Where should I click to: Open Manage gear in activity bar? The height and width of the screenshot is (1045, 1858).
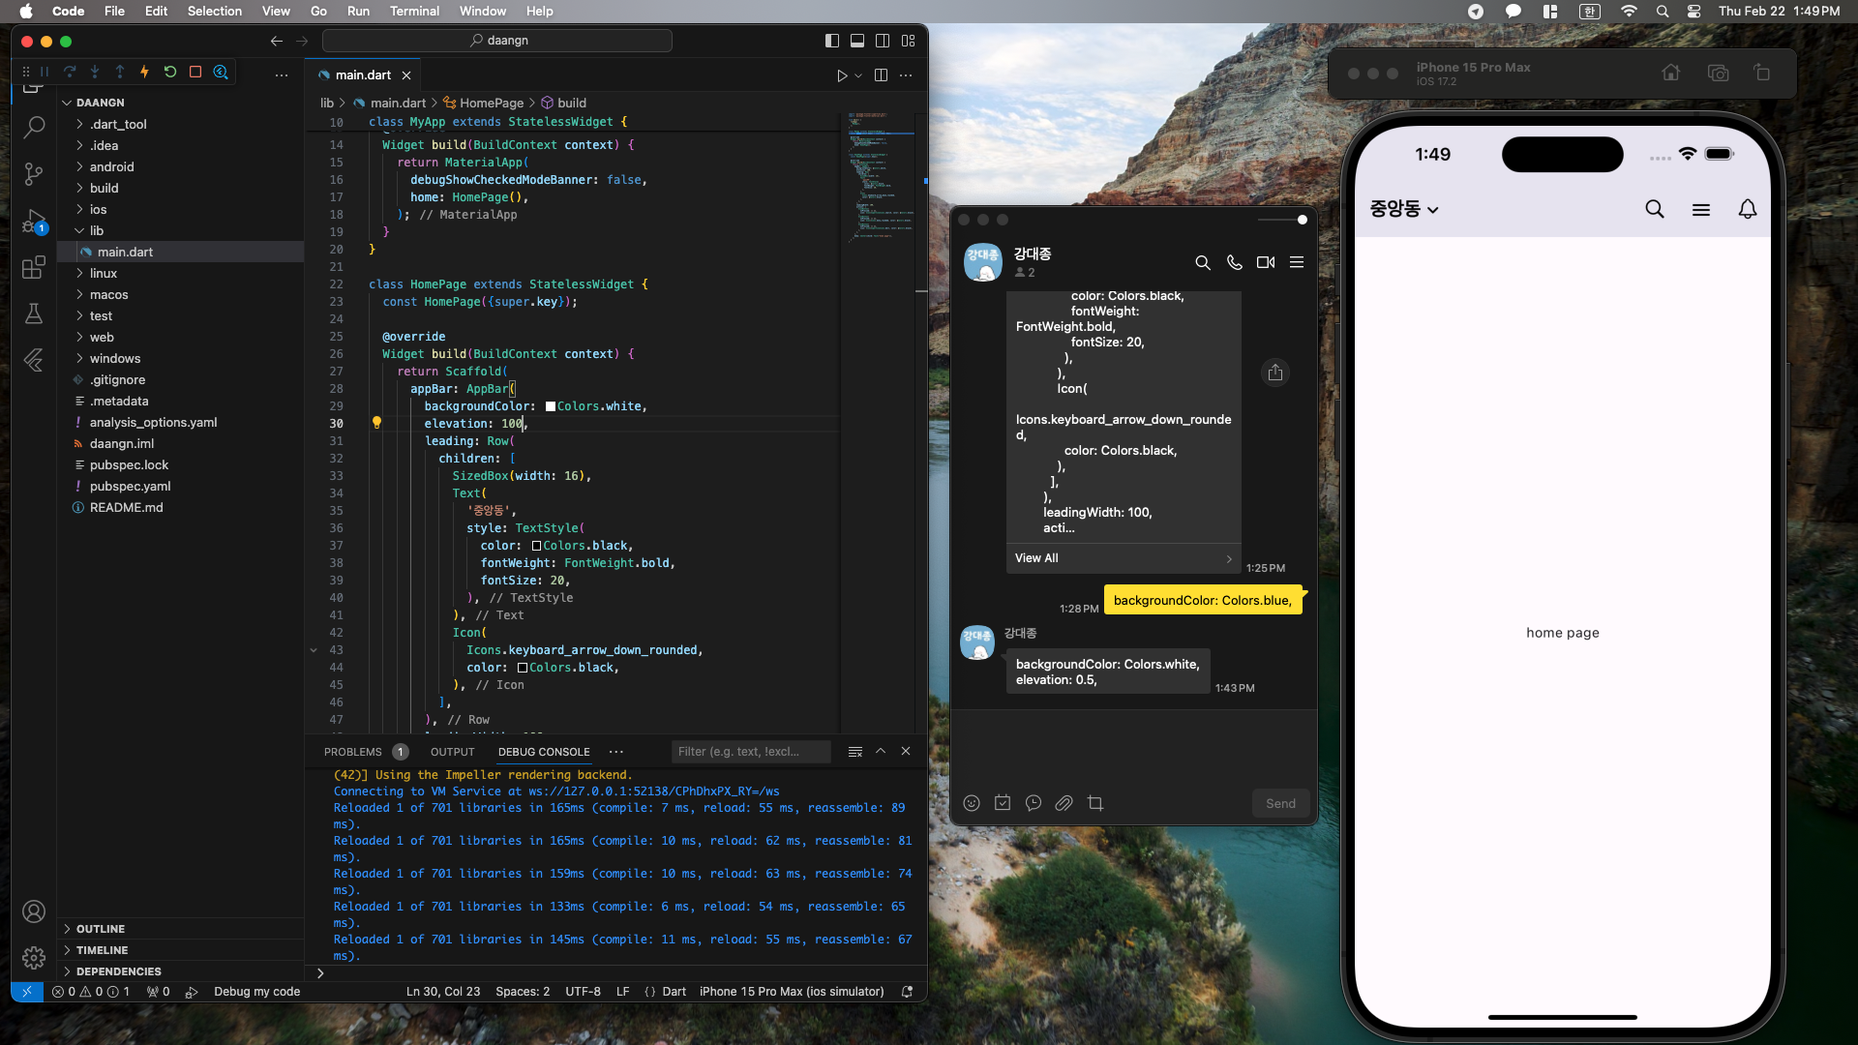[x=34, y=958]
